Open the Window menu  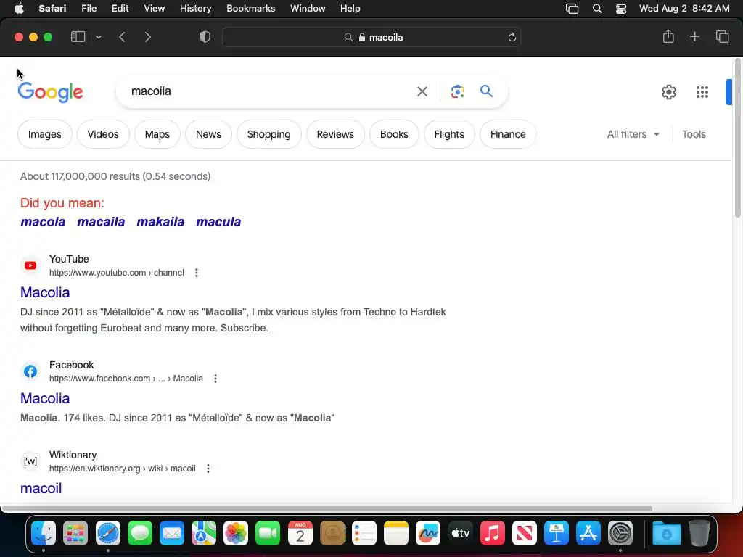308,9
